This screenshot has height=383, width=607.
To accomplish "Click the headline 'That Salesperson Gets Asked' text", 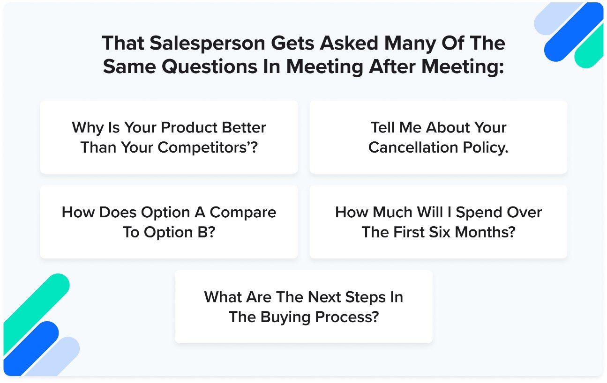I will point(303,43).
